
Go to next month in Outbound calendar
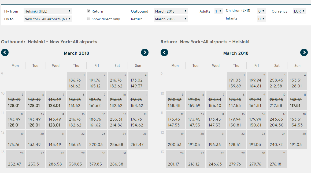coord(145,52)
